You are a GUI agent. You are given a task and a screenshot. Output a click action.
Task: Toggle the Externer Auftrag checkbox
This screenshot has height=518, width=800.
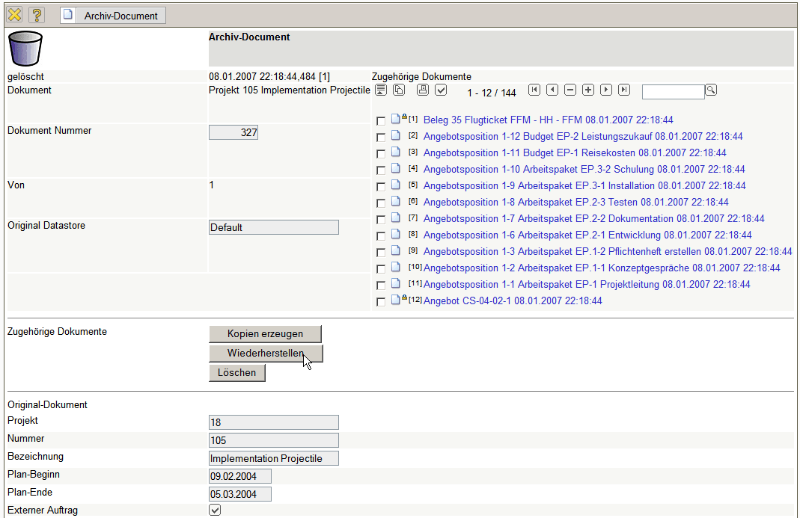click(x=215, y=510)
